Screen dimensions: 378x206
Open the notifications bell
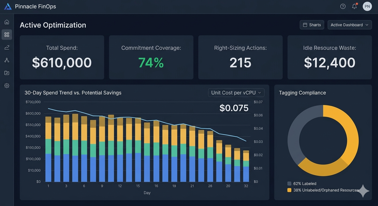355,6
